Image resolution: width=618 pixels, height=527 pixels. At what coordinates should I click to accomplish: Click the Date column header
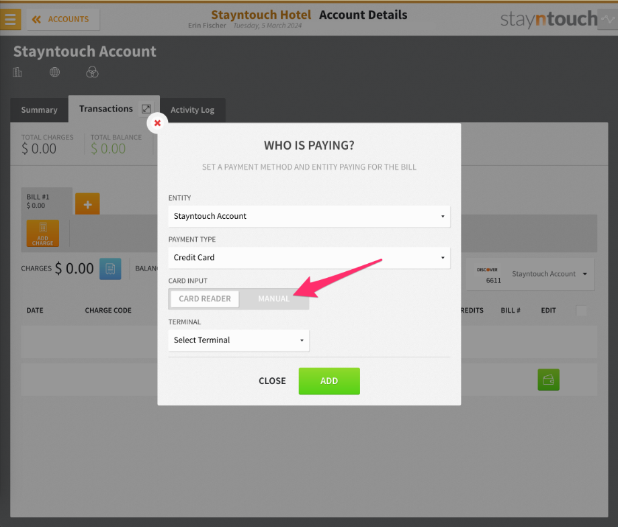click(35, 310)
